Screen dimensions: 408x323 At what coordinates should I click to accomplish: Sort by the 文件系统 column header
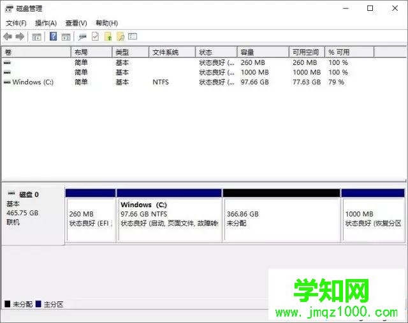172,52
